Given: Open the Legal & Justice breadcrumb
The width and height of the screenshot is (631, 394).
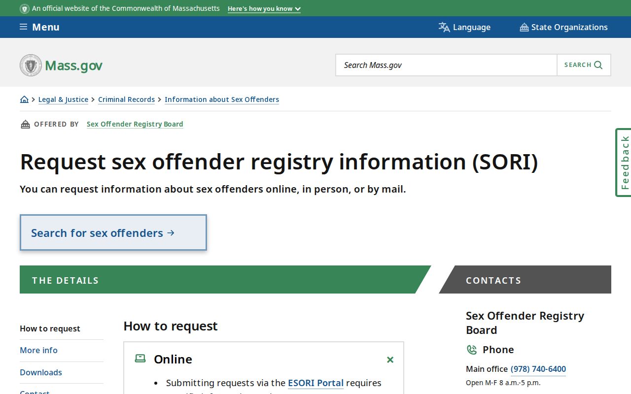Looking at the screenshot, I should coord(63,99).
